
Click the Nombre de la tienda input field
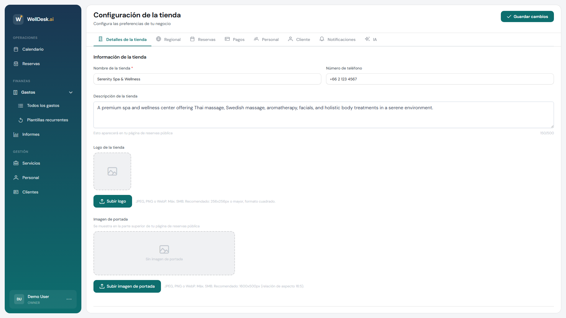(207, 79)
